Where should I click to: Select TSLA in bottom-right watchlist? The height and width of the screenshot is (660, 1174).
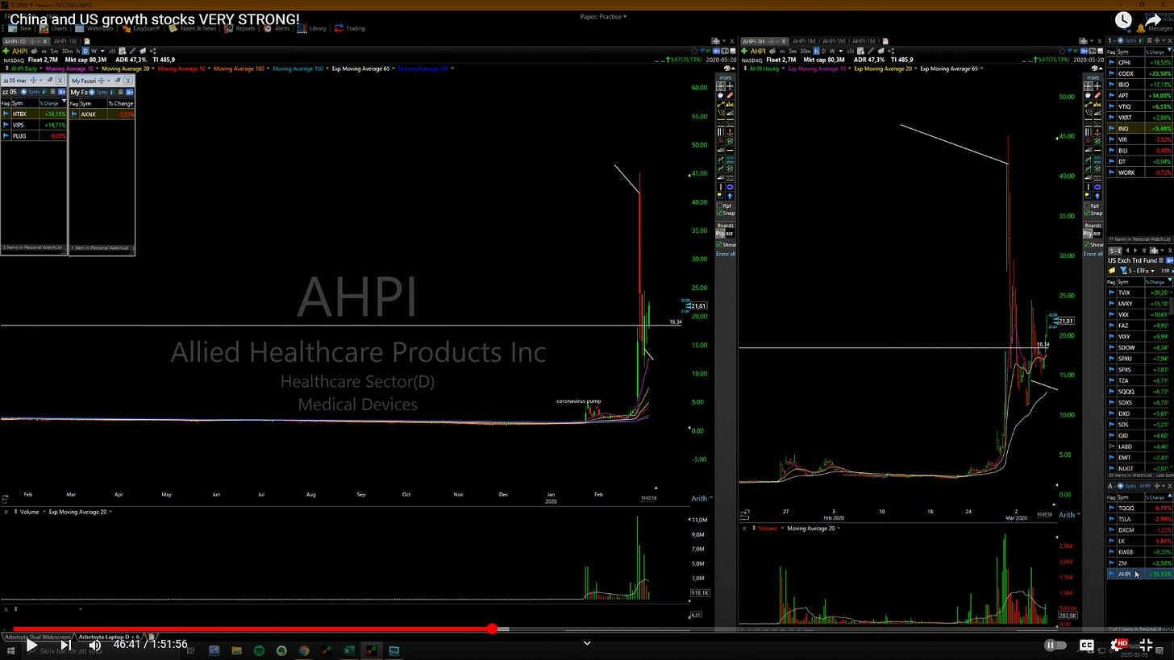coord(1125,519)
